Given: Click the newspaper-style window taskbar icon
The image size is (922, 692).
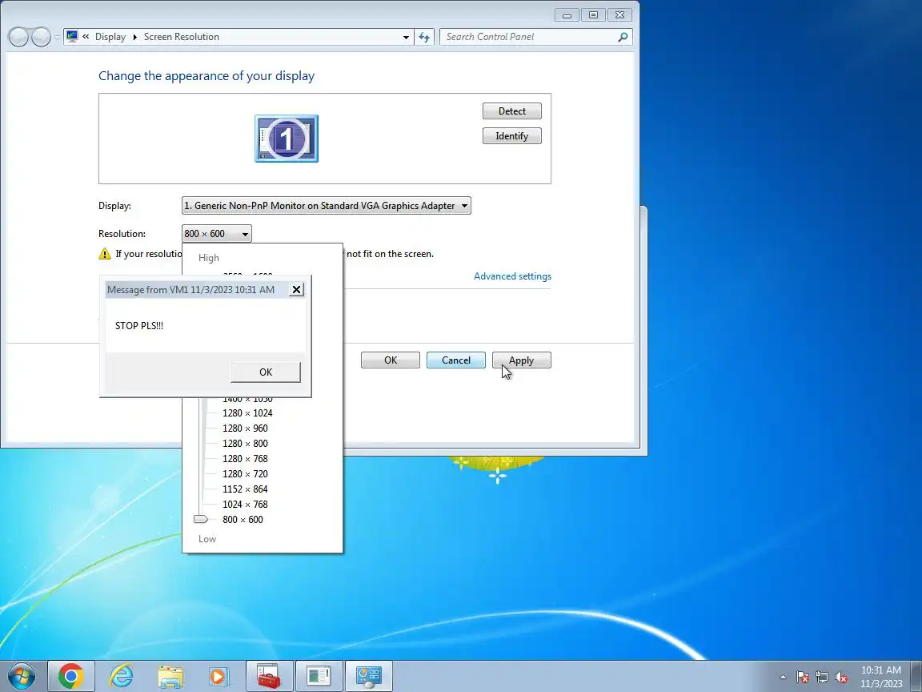Looking at the screenshot, I should point(319,676).
